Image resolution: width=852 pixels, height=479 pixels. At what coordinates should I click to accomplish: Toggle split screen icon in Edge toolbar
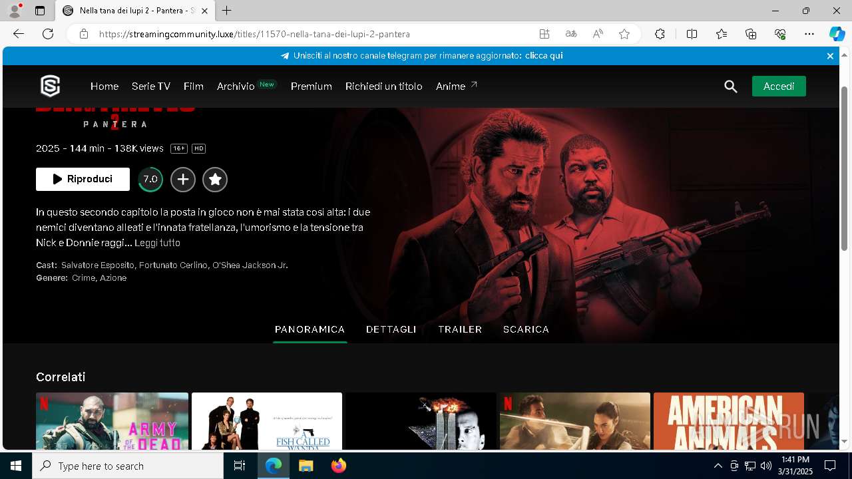(692, 34)
